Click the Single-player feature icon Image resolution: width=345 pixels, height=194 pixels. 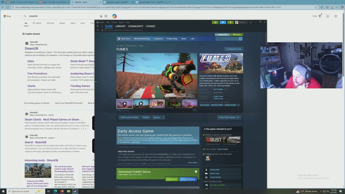tap(206, 170)
